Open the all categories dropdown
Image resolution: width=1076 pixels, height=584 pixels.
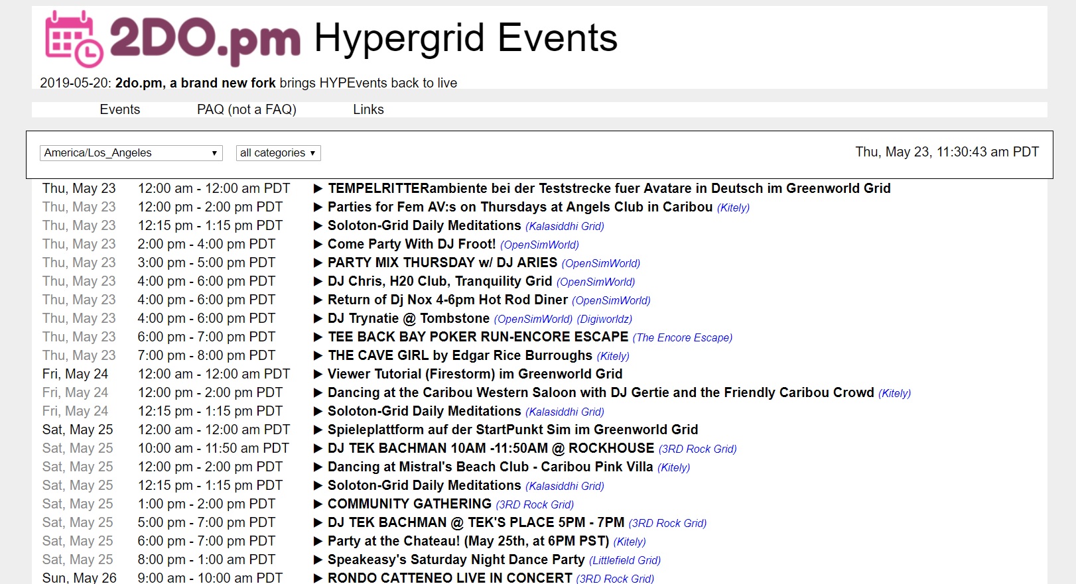pyautogui.click(x=279, y=153)
